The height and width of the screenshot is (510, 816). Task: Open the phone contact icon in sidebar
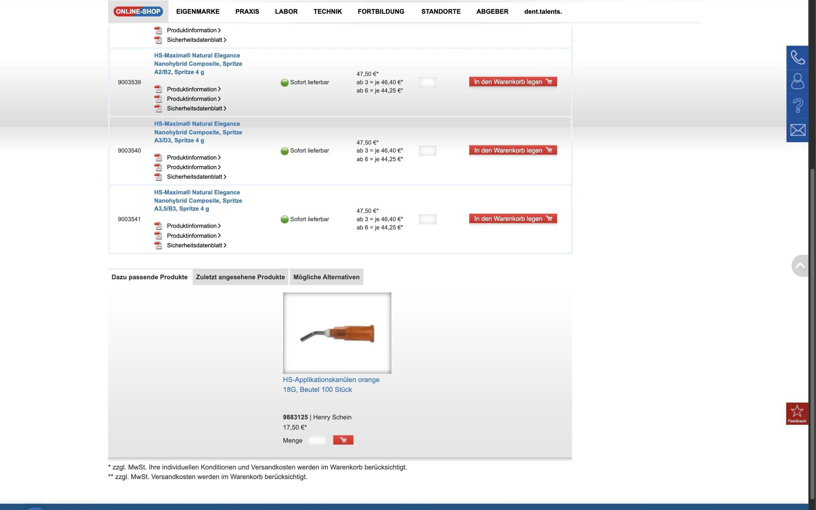[x=797, y=58]
